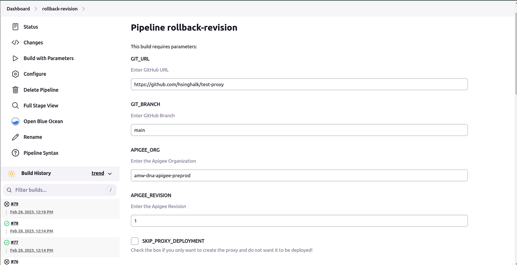This screenshot has width=517, height=265.
Task: Click the Status document icon
Action: [15, 27]
